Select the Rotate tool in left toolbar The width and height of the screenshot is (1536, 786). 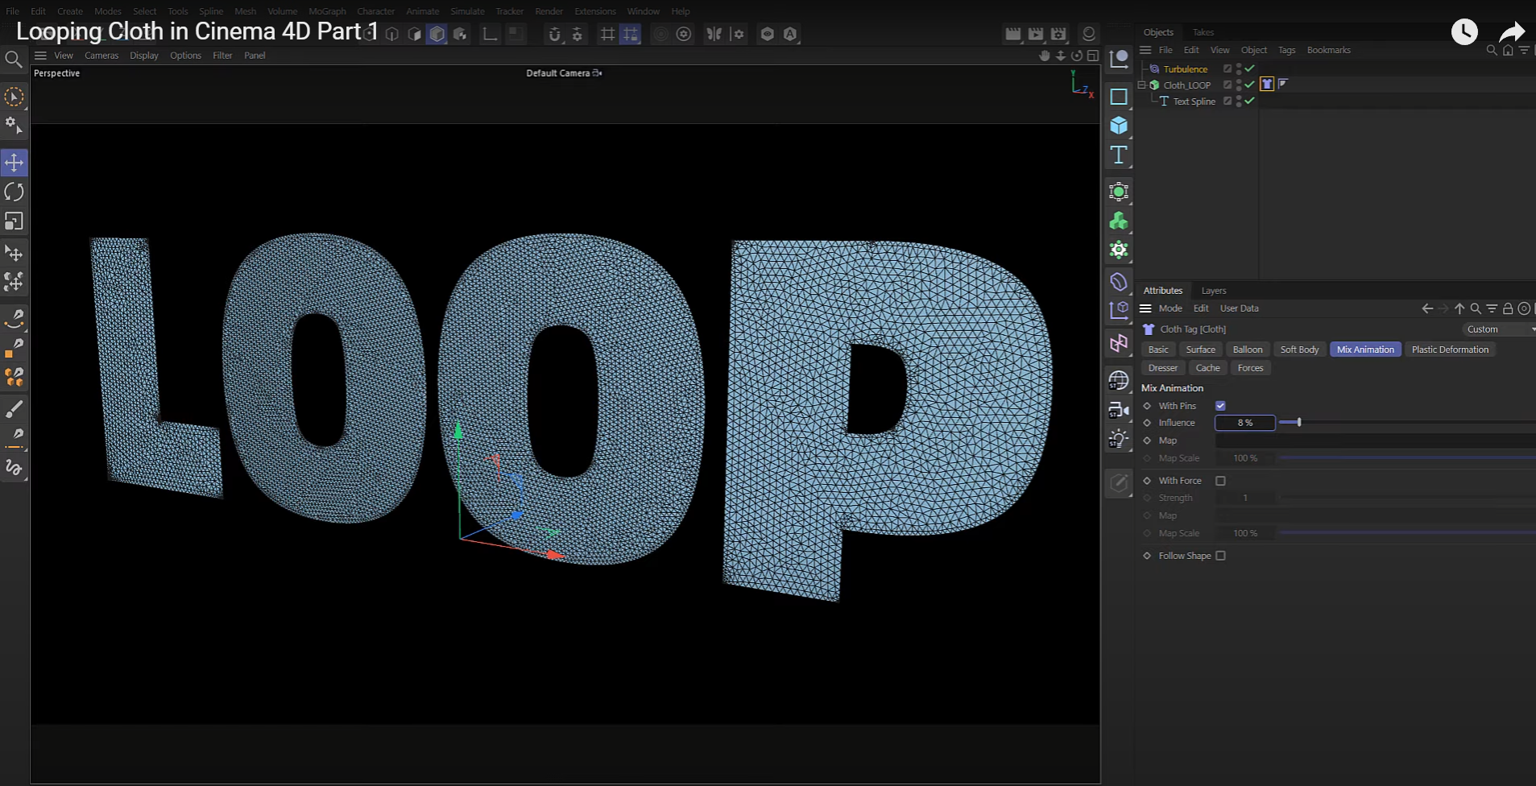coord(14,192)
